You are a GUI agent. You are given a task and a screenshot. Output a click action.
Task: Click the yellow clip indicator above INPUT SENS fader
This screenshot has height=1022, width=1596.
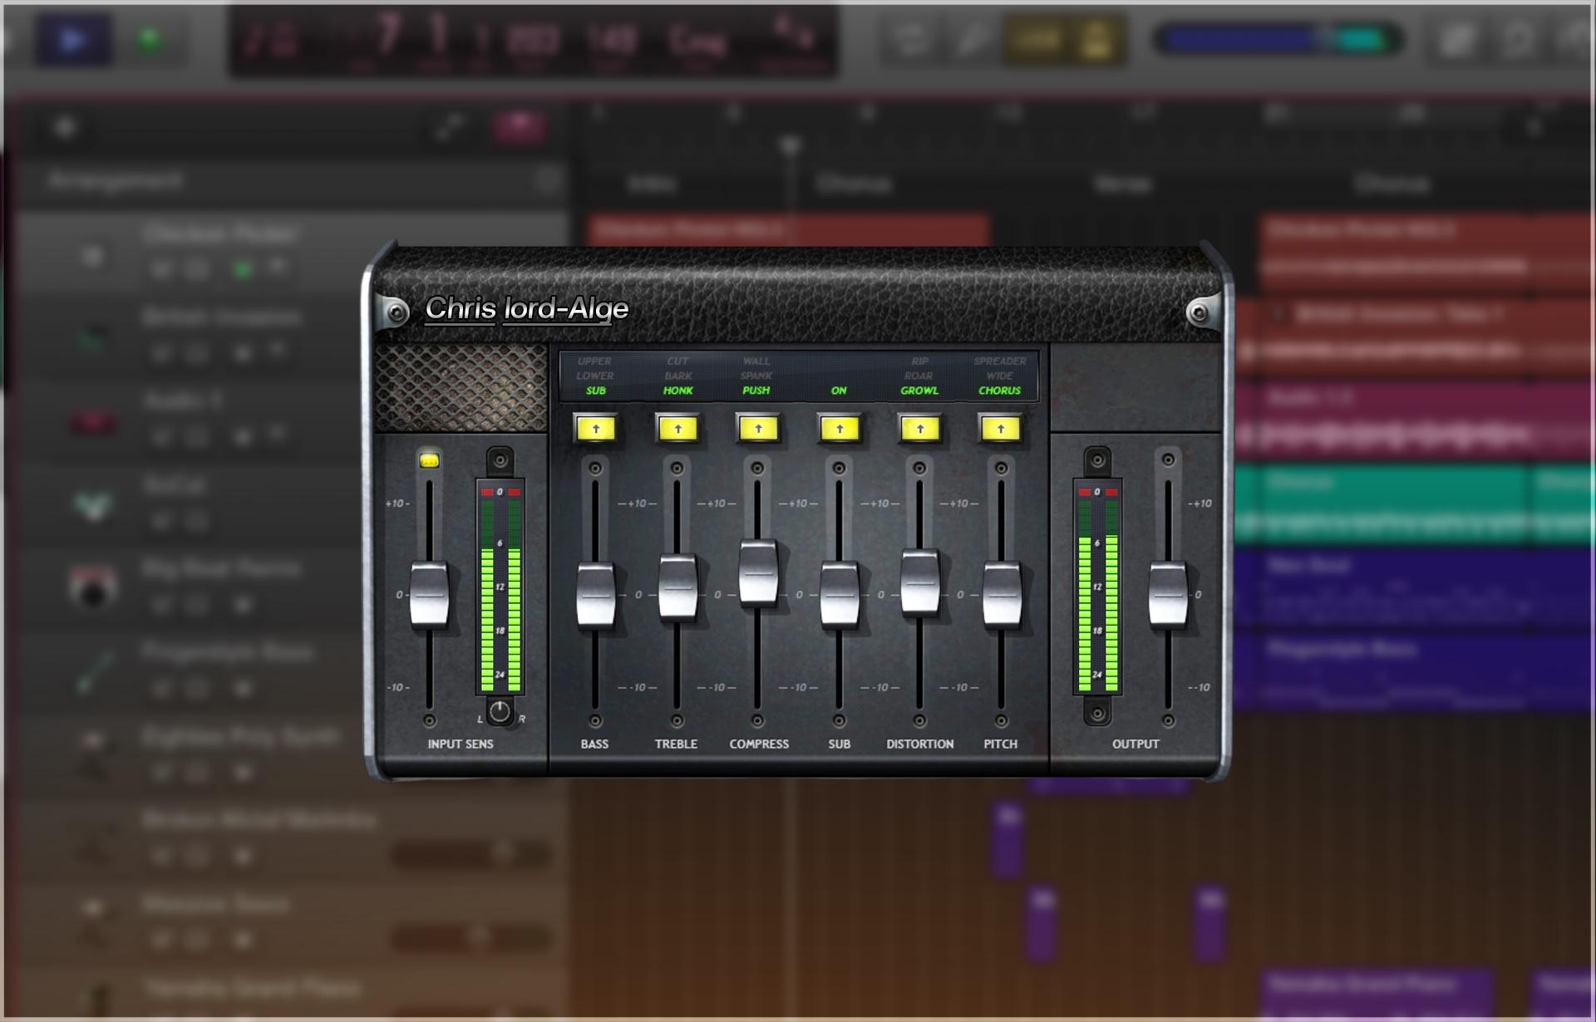[429, 459]
